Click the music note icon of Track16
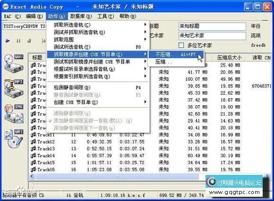274x201 pixels. [x=34, y=169]
